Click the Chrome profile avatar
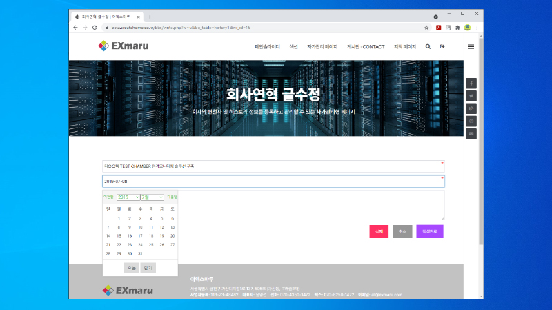This screenshot has width=552, height=310. point(467,28)
